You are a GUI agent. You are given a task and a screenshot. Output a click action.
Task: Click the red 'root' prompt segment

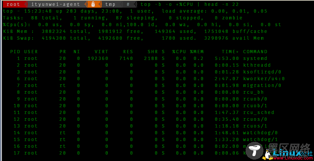(x=13, y=4)
